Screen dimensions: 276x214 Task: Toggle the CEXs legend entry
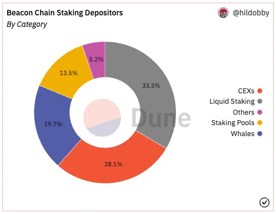250,91
